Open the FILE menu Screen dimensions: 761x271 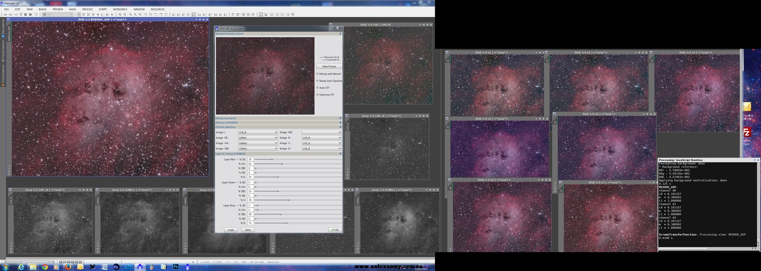6,9
